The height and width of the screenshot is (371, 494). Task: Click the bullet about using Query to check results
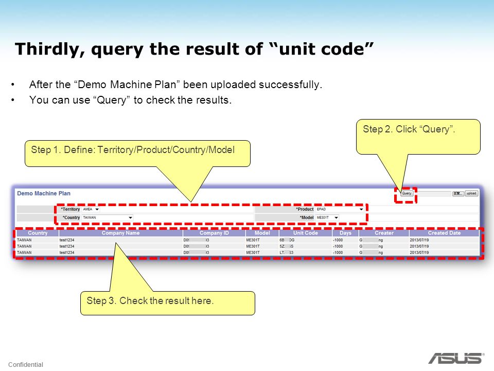pos(130,100)
